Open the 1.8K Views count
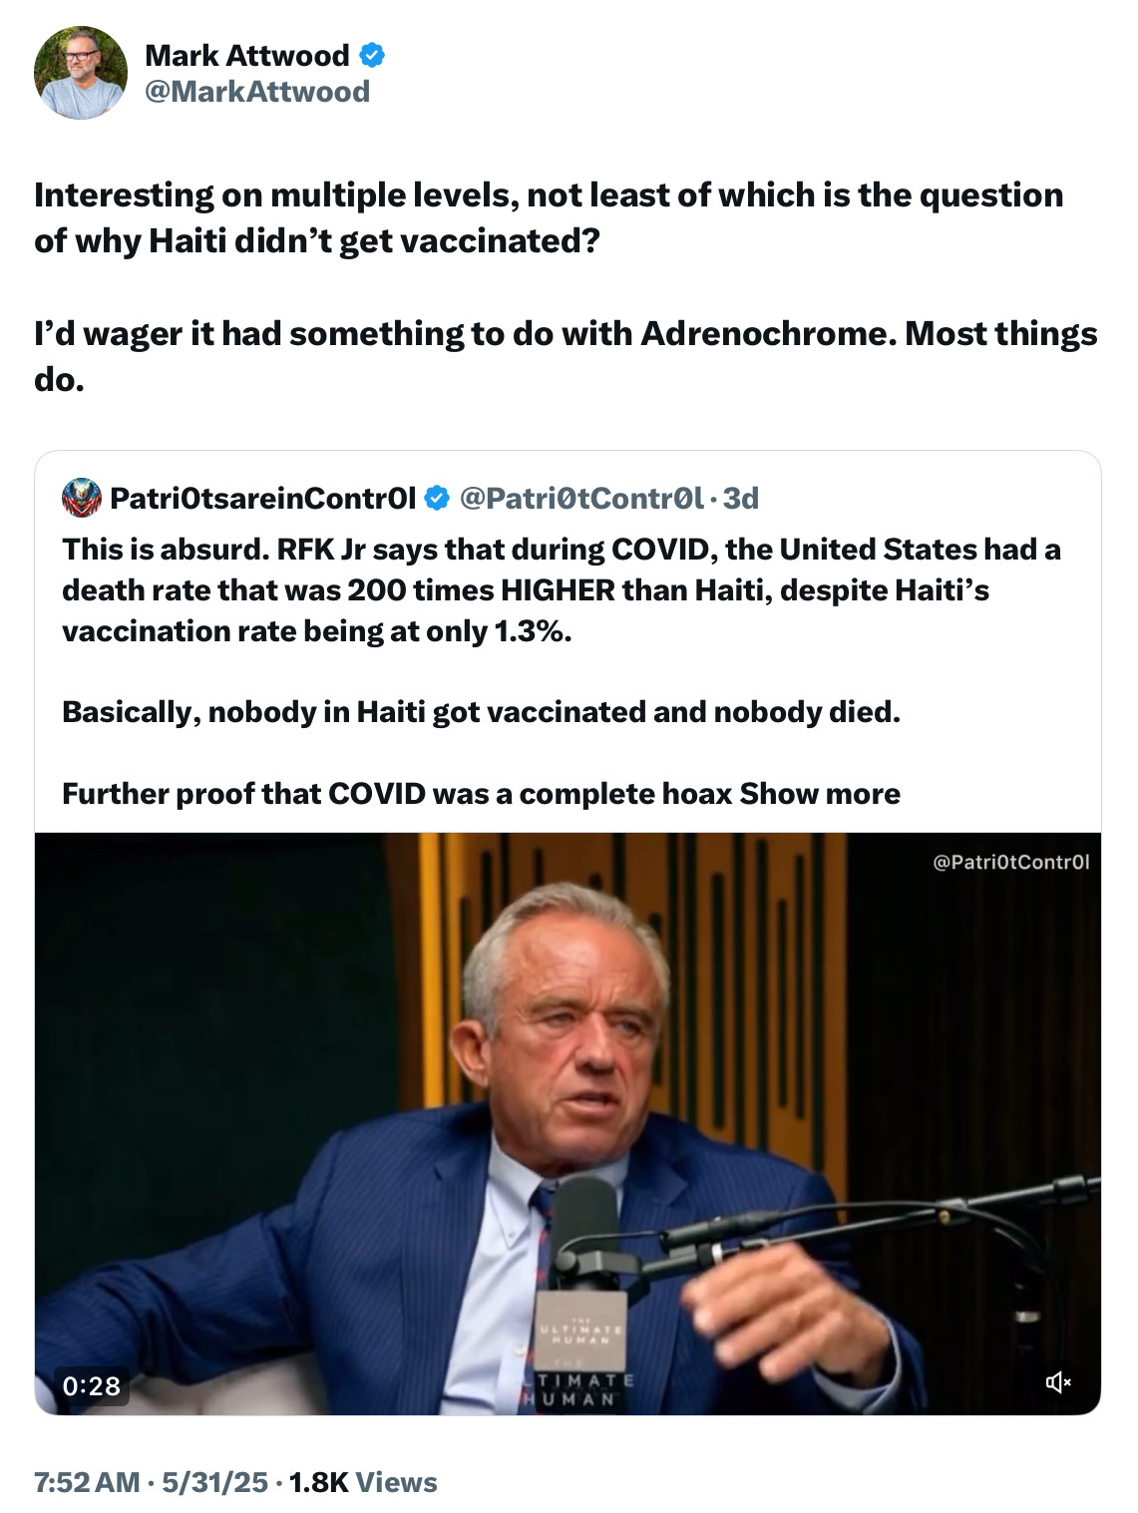The image size is (1138, 1513). (x=363, y=1482)
